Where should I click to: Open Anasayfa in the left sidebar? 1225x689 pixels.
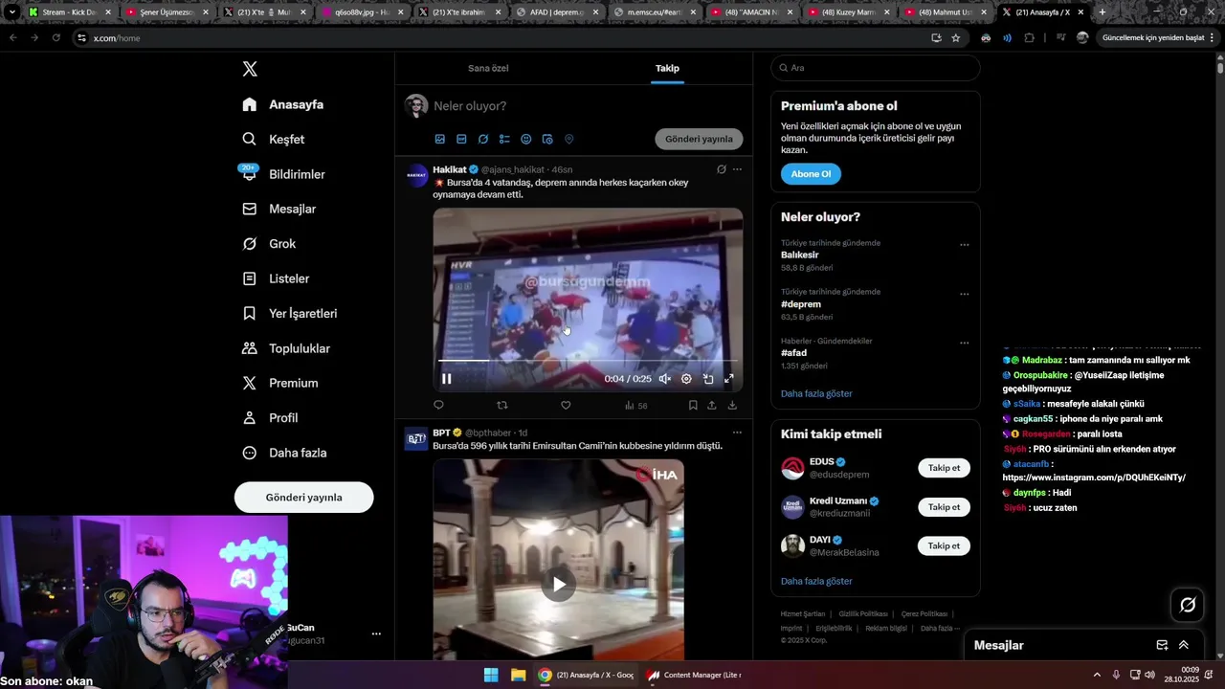point(283,104)
